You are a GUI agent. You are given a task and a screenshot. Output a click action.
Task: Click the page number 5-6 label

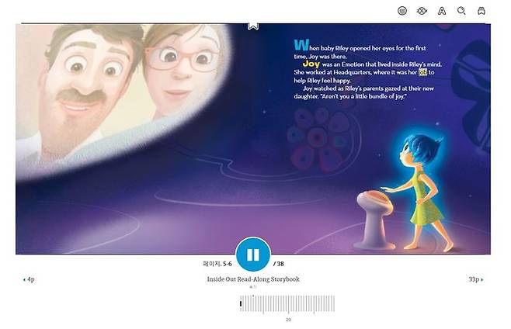pyautogui.click(x=217, y=264)
